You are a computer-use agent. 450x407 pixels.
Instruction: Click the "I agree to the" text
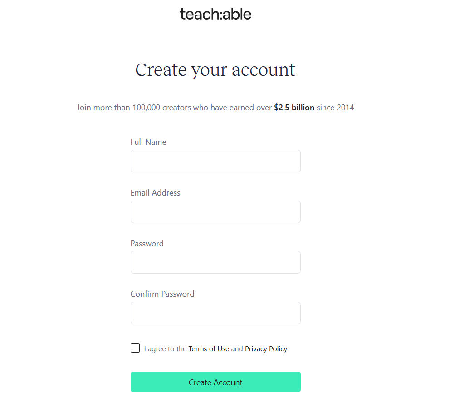[x=165, y=349]
